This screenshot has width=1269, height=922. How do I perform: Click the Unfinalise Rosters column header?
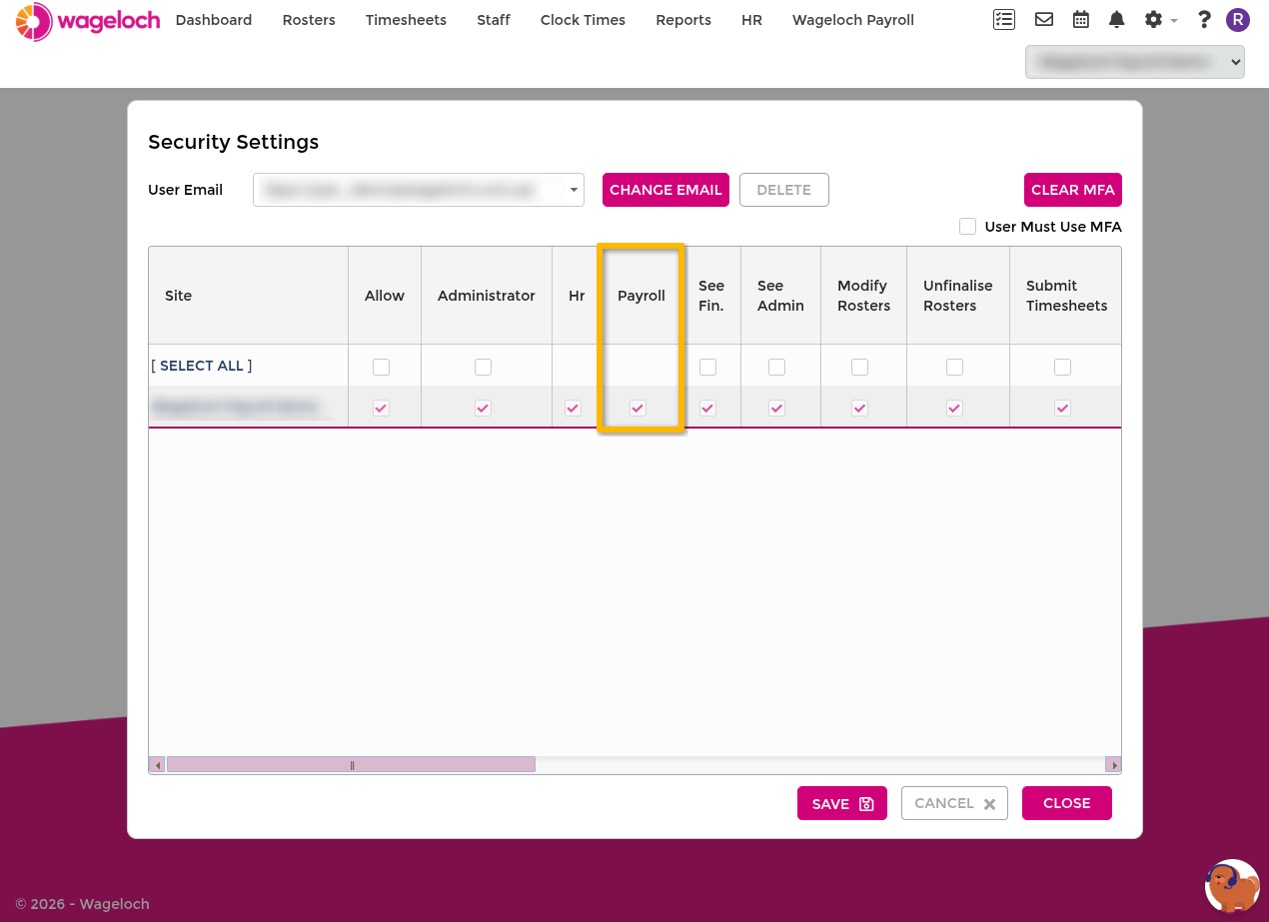[958, 296]
